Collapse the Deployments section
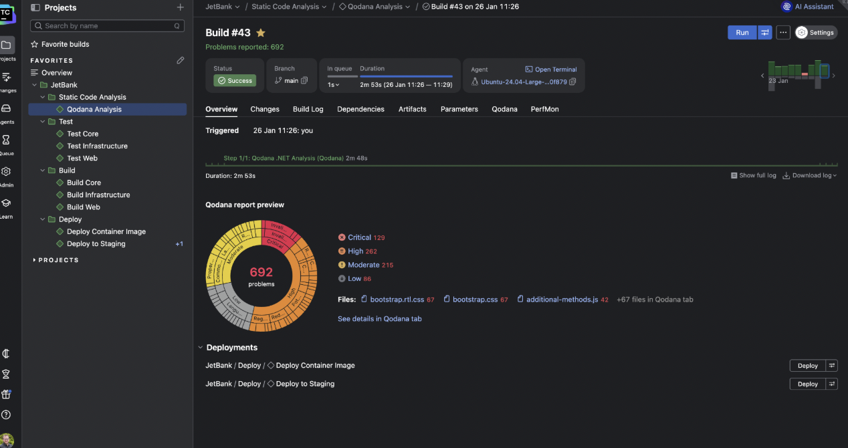848x448 pixels. coord(201,347)
